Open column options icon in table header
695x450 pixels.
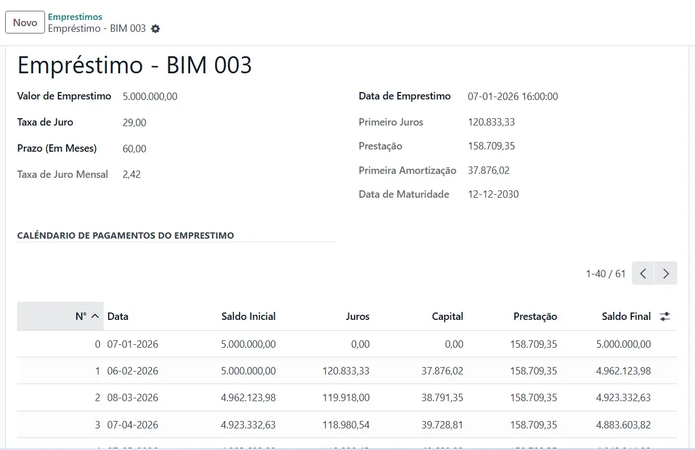664,316
